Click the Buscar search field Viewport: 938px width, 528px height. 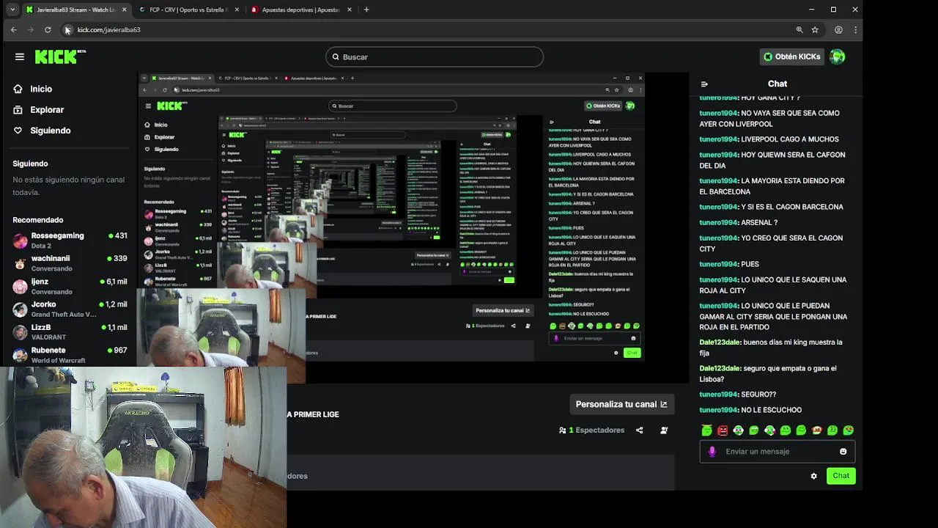click(435, 56)
